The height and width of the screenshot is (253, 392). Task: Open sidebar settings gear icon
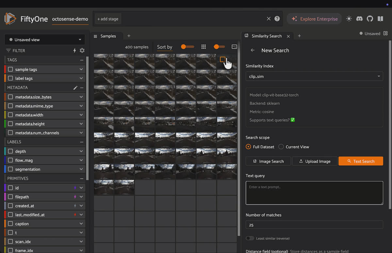point(82,51)
